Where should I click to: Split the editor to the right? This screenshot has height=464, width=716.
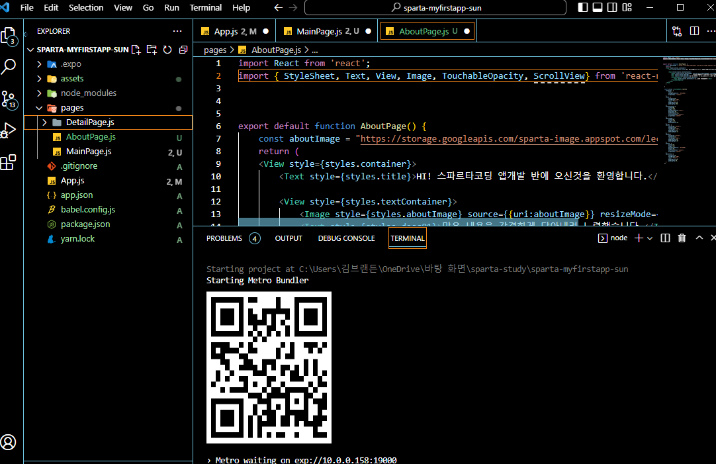click(x=695, y=31)
